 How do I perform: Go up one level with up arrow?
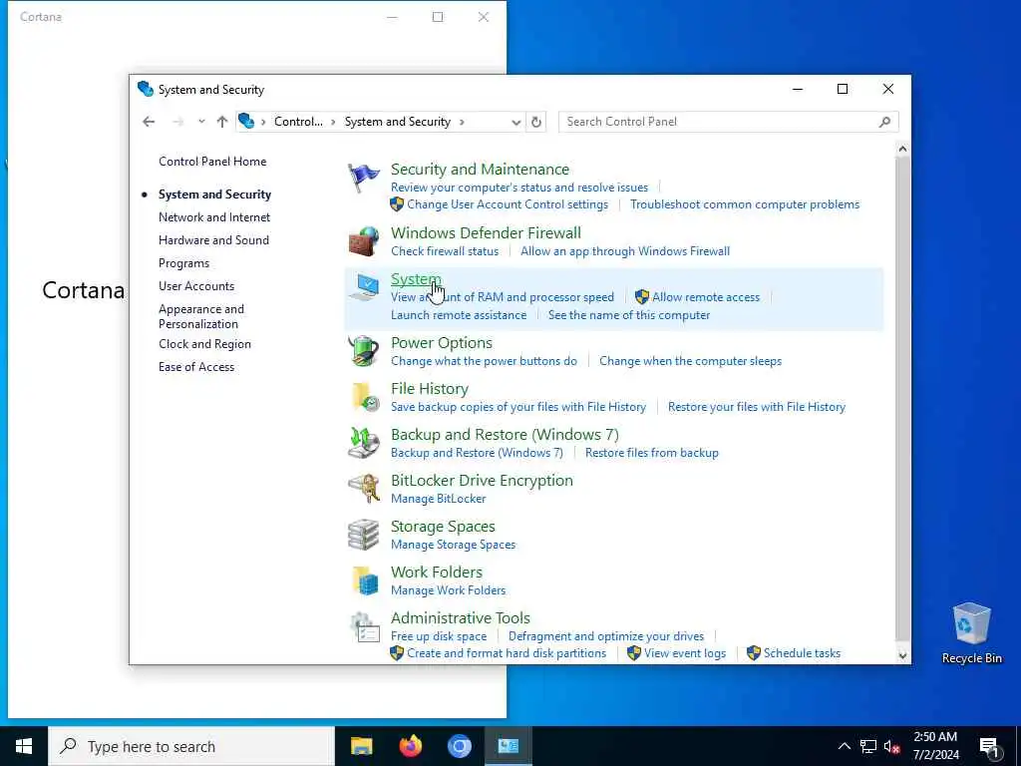pos(222,122)
